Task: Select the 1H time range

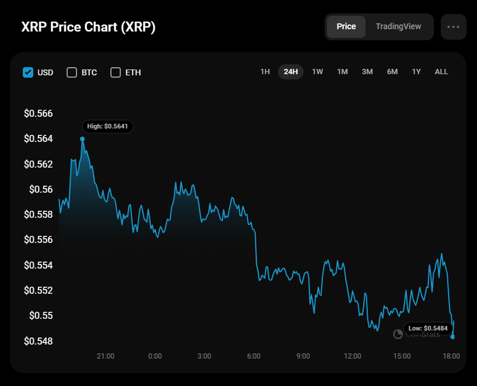Action: [265, 72]
